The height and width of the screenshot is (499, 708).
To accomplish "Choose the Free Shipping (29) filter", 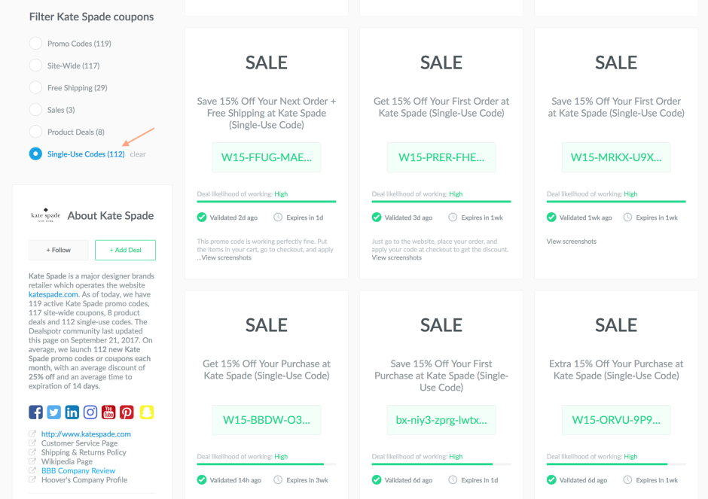I will click(x=35, y=87).
